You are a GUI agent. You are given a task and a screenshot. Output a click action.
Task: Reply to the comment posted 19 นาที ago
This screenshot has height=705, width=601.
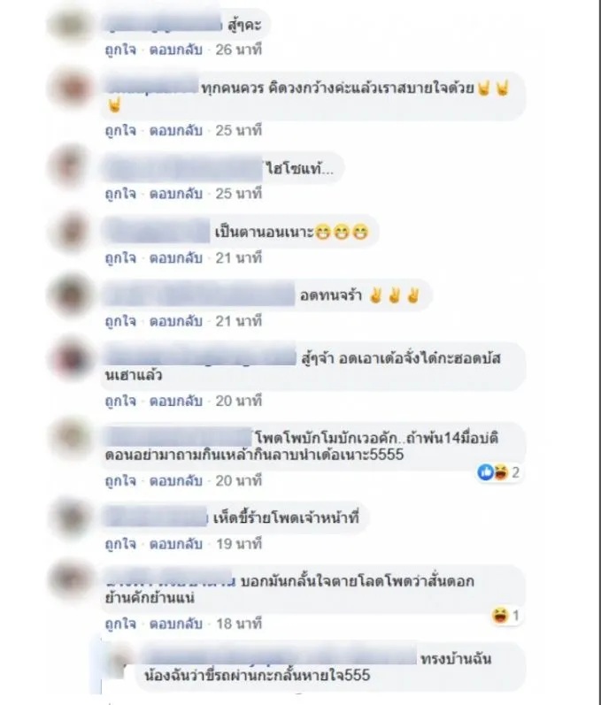click(x=176, y=544)
